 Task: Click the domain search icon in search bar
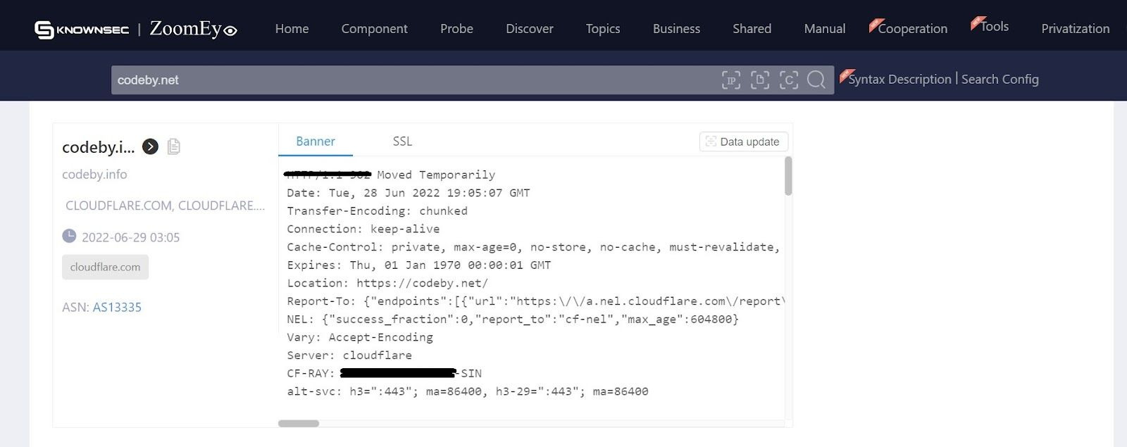pyautogui.click(x=760, y=80)
